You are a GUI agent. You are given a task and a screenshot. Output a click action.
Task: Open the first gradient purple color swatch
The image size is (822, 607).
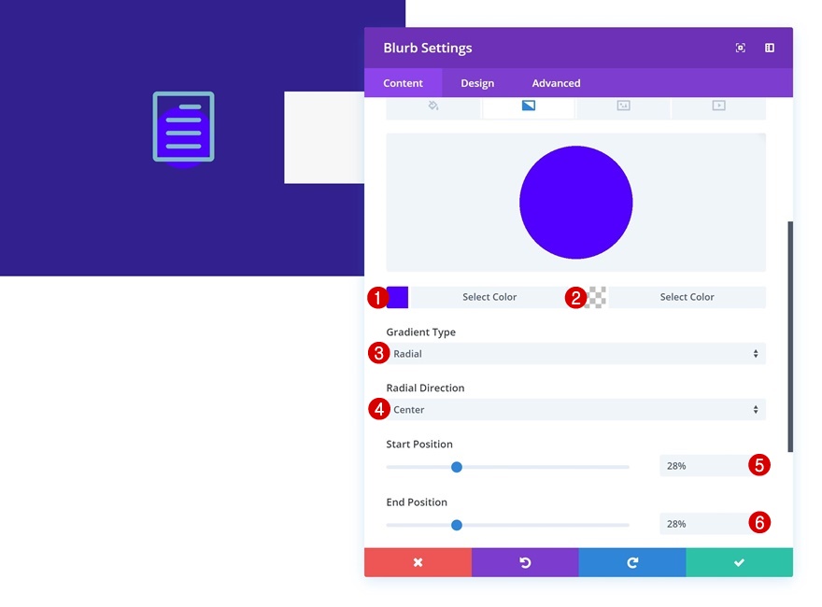point(397,297)
